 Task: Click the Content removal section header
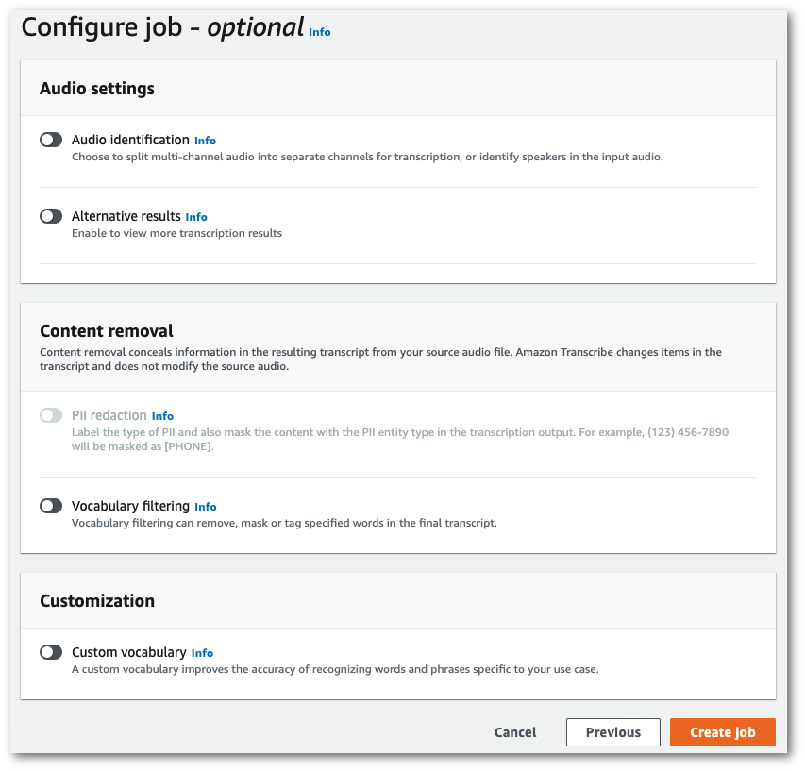click(x=106, y=331)
